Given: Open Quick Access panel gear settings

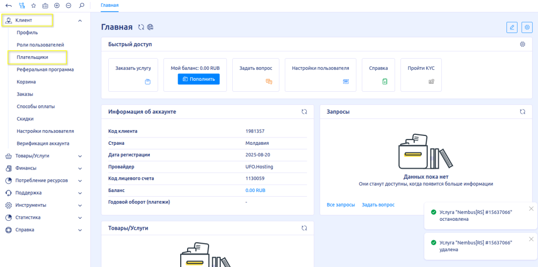Looking at the screenshot, I should pyautogui.click(x=522, y=45).
